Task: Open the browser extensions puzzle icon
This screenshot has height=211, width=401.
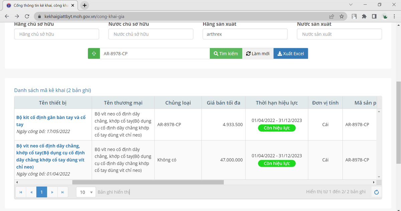Action: pos(364,16)
